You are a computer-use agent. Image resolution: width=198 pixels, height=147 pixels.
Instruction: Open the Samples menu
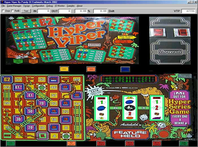click(x=71, y=6)
